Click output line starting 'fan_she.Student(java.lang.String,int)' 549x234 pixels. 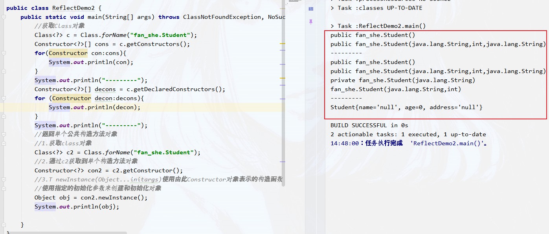click(x=396, y=89)
